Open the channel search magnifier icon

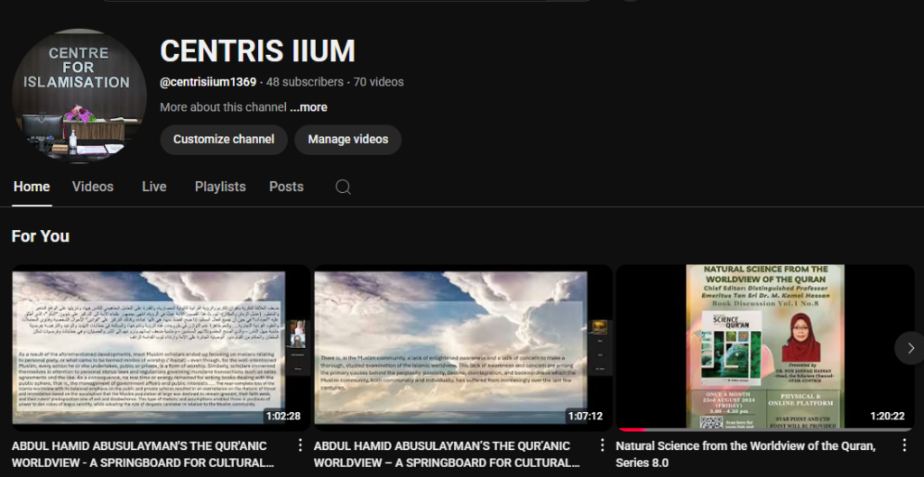tap(343, 188)
